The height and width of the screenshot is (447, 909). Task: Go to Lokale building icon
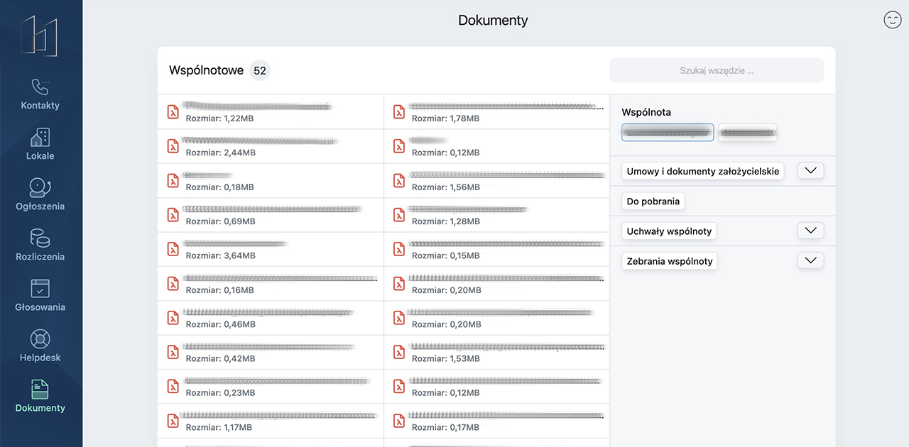(40, 138)
